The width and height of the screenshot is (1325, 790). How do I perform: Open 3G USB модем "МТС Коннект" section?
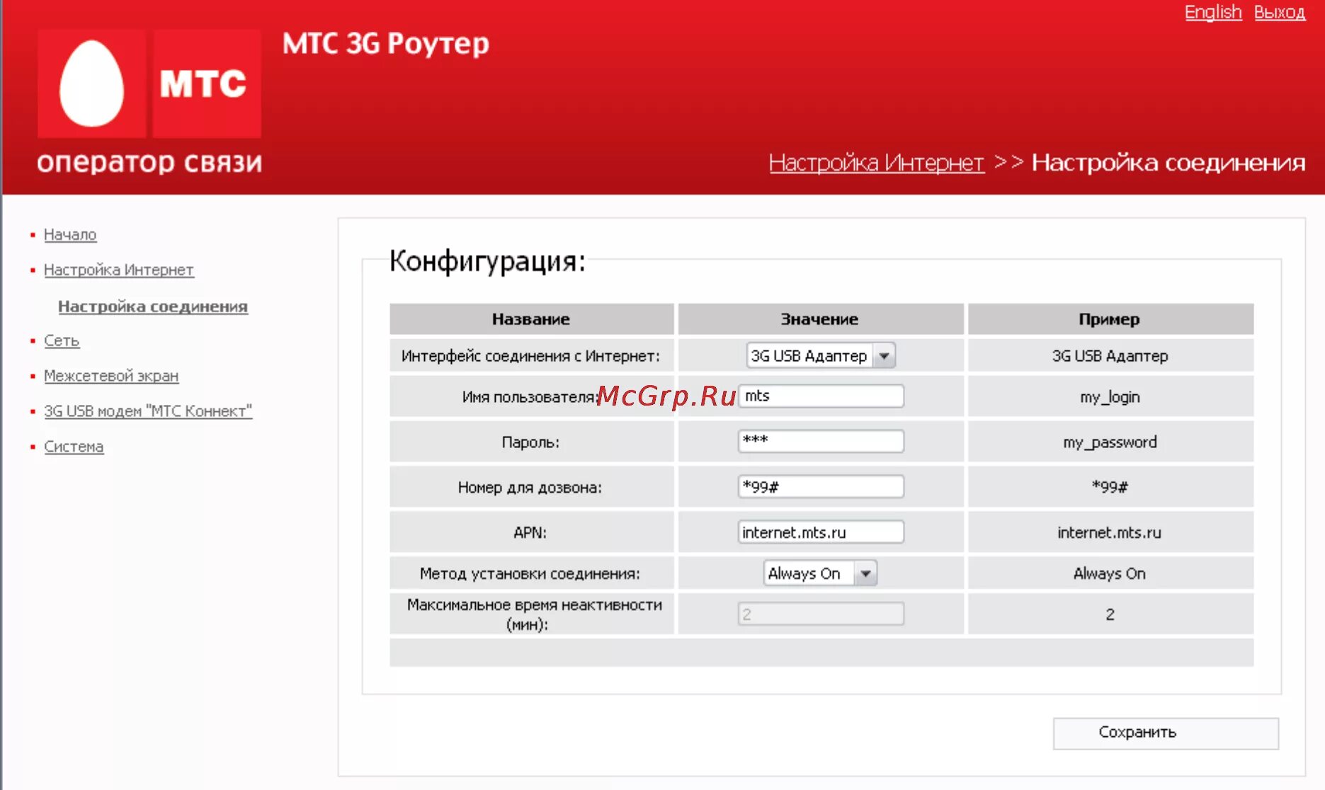(x=148, y=411)
